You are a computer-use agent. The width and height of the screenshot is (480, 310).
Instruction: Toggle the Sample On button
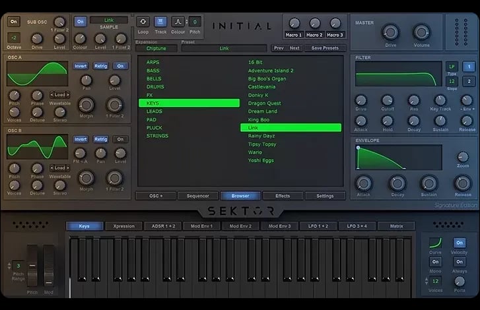coord(80,22)
